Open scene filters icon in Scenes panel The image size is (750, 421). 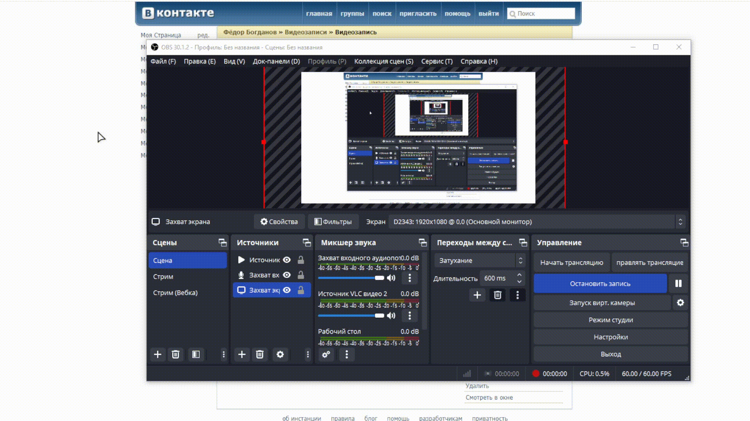(x=196, y=354)
